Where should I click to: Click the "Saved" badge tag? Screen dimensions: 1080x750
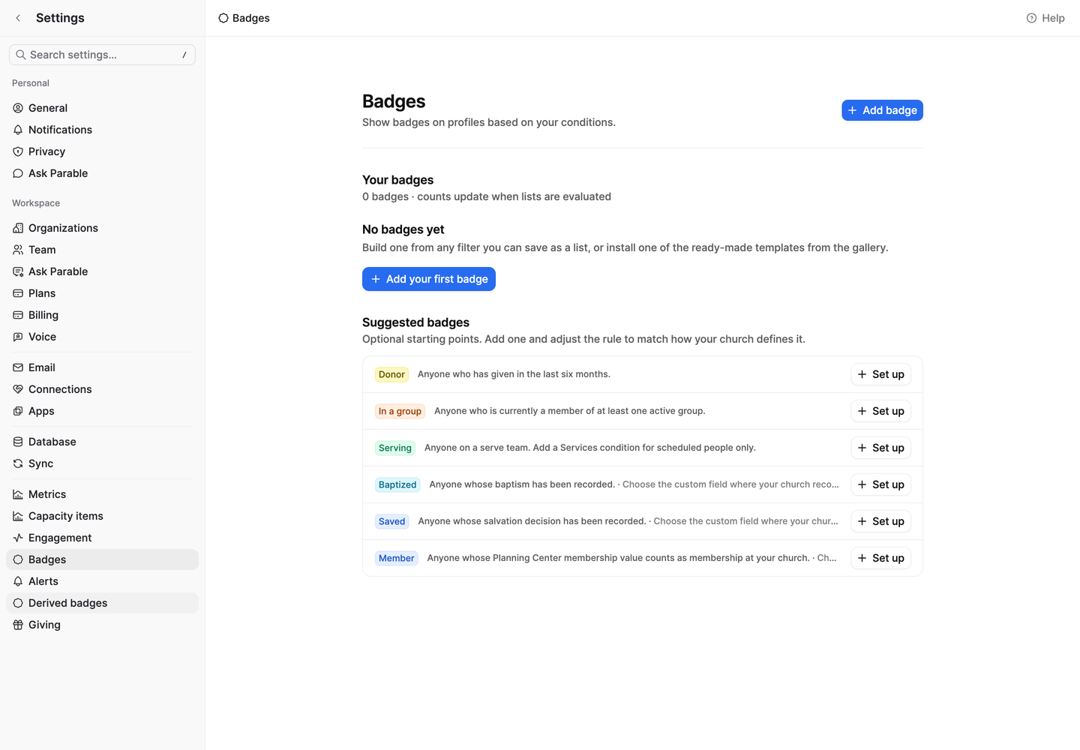391,521
